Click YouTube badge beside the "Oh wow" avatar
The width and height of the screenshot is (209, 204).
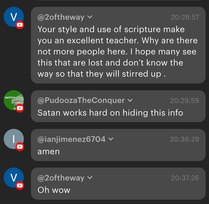pyautogui.click(x=20, y=185)
